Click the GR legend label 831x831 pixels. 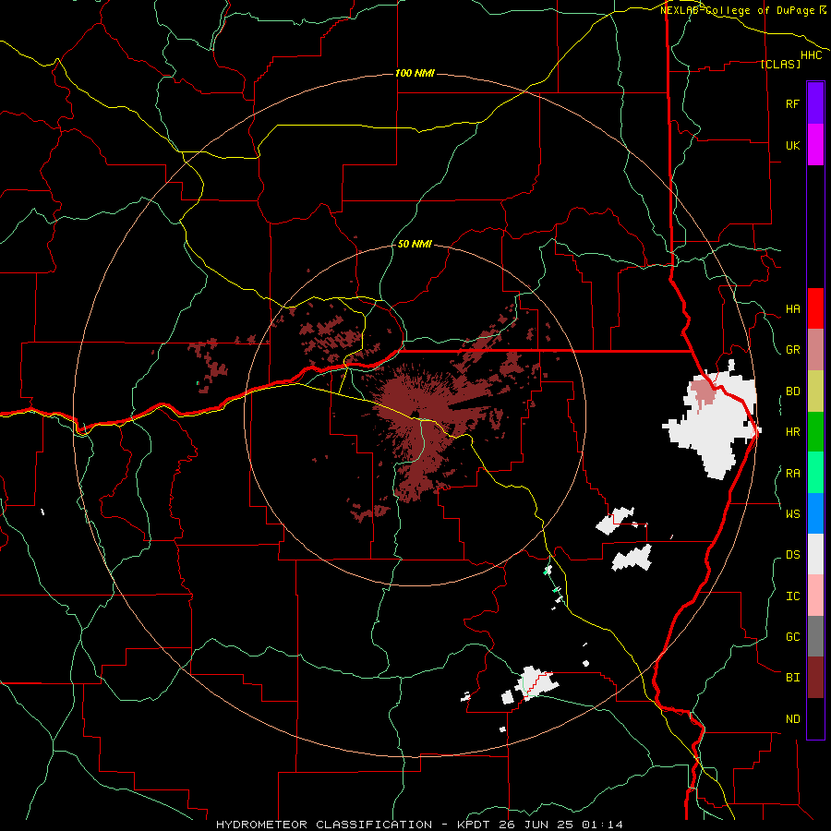pyautogui.click(x=792, y=350)
